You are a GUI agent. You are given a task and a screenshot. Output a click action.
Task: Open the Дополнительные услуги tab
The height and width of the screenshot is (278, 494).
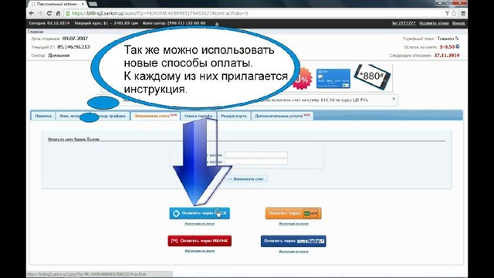point(283,116)
